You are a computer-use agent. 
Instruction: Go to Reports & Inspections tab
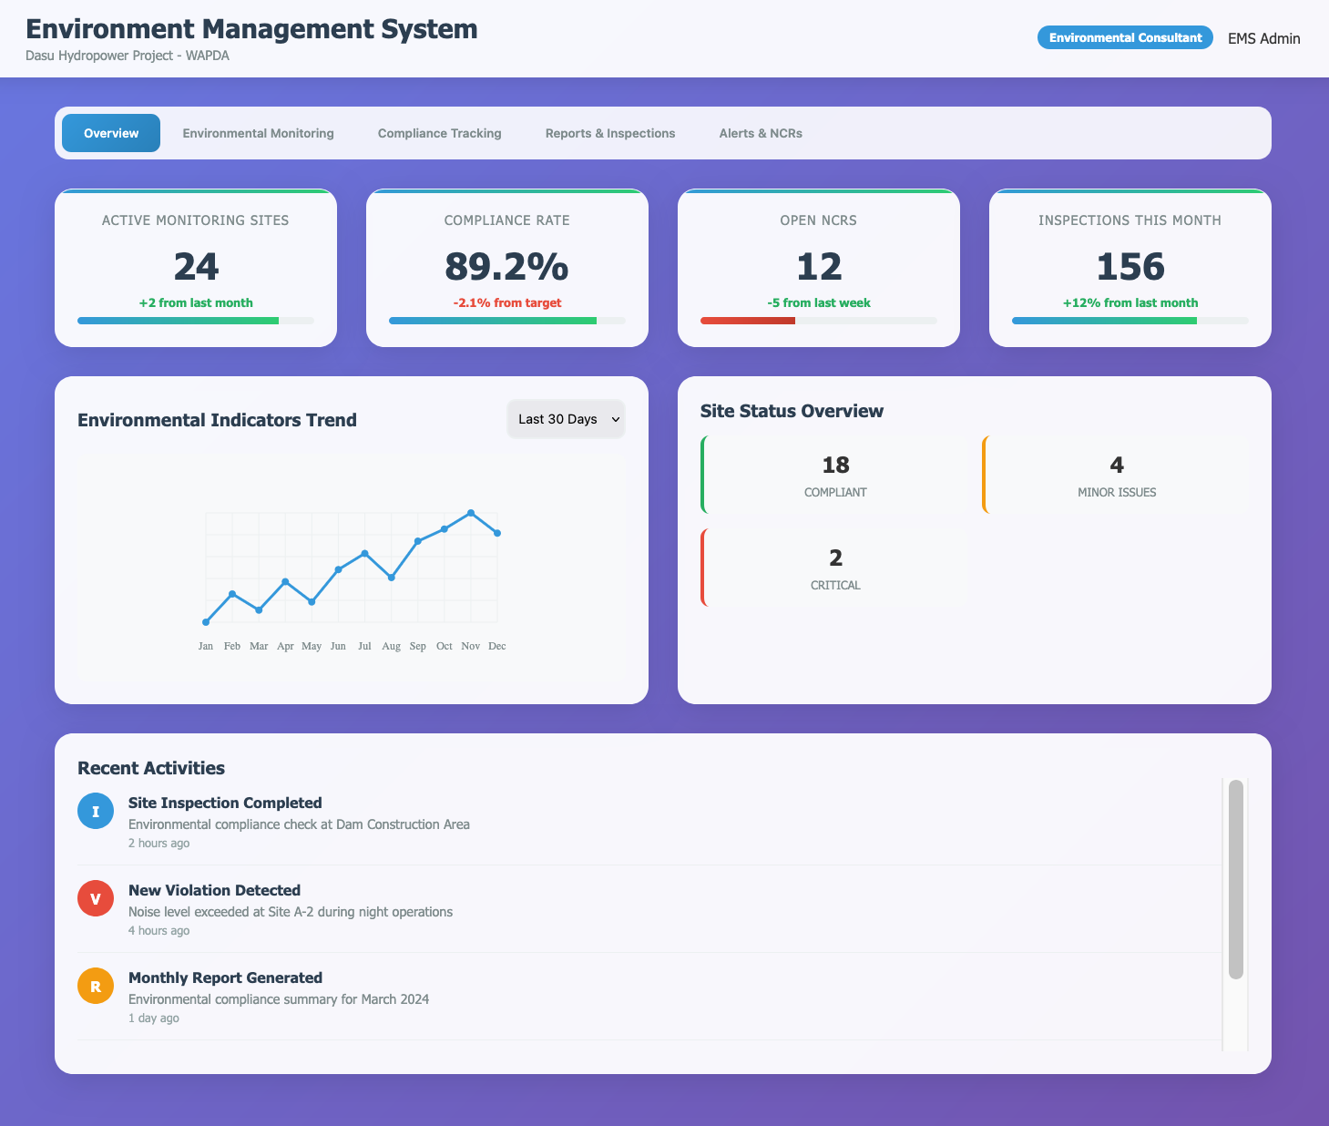[x=609, y=133]
